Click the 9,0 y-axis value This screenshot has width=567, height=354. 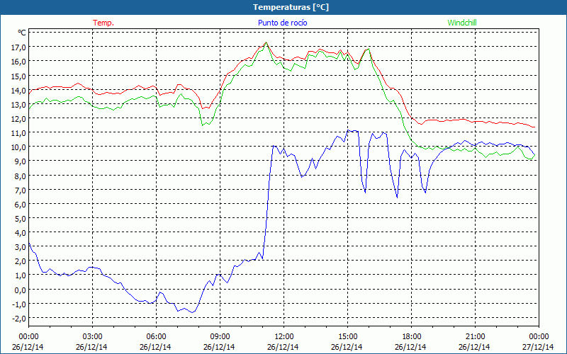pyautogui.click(x=21, y=161)
